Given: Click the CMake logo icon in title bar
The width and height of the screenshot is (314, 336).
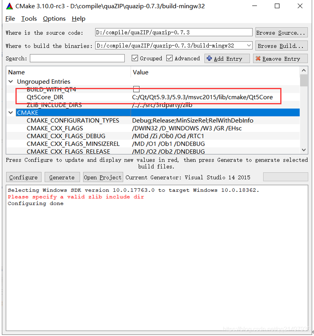Looking at the screenshot, I should [9, 6].
